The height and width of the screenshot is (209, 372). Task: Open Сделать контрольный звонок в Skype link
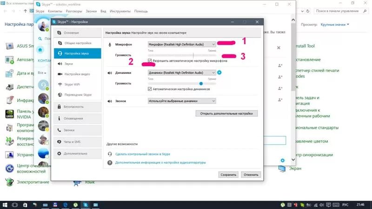(143, 154)
